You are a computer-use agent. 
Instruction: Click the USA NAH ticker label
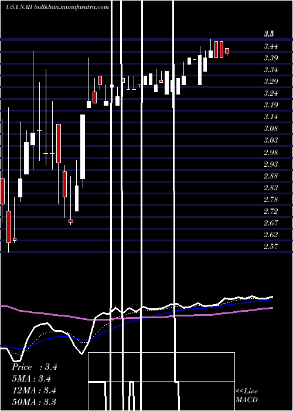(19, 7)
